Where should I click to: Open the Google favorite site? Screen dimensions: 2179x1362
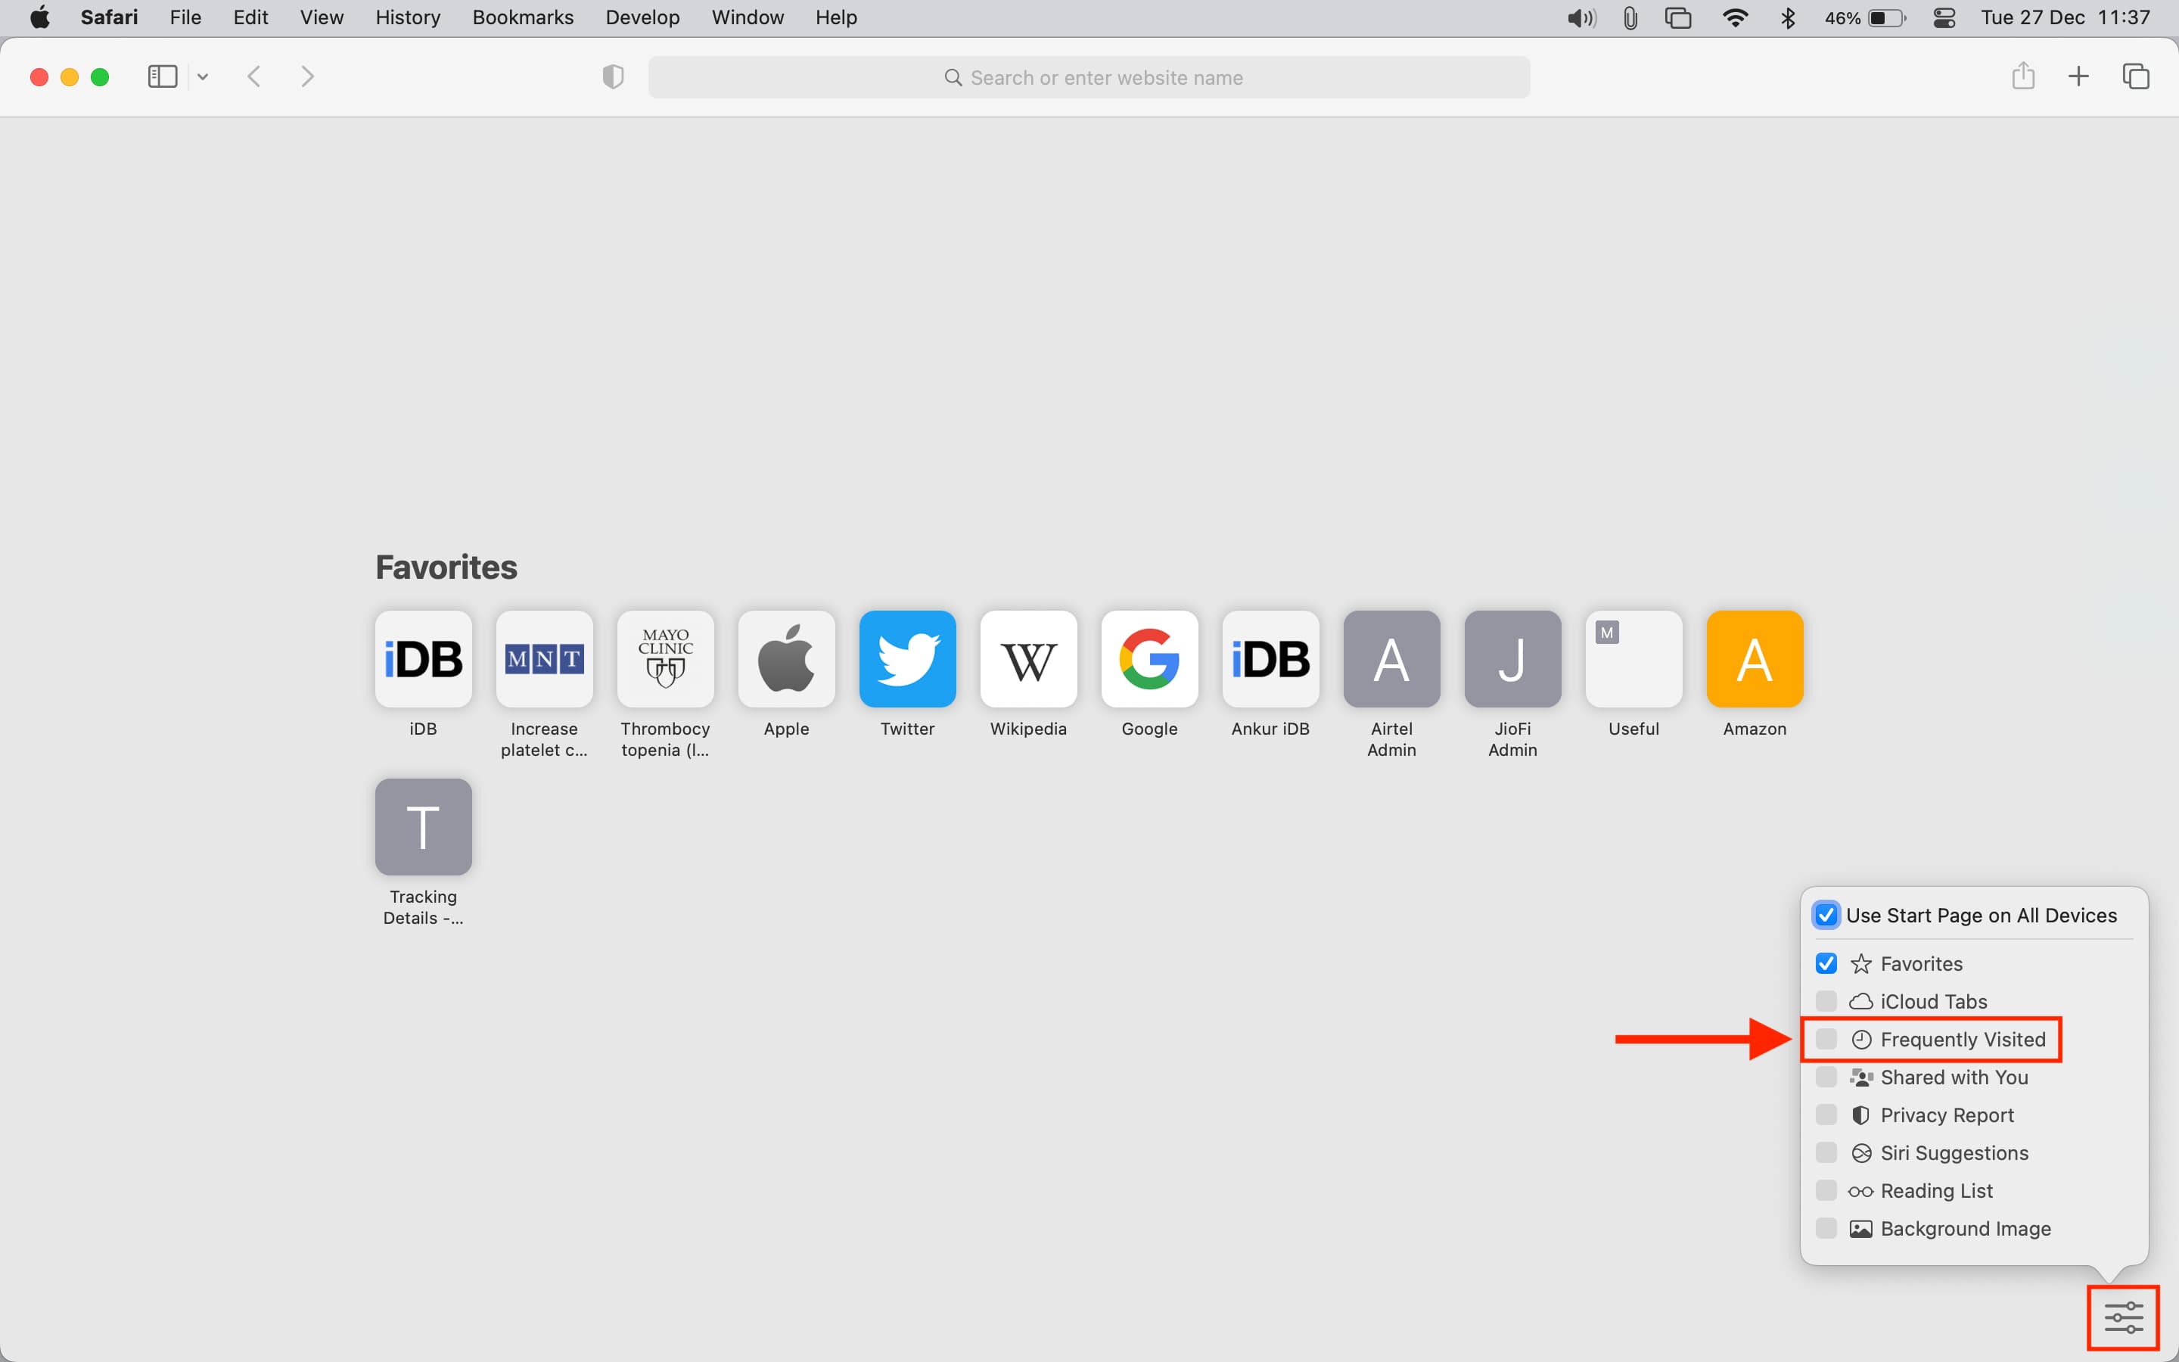click(x=1149, y=659)
